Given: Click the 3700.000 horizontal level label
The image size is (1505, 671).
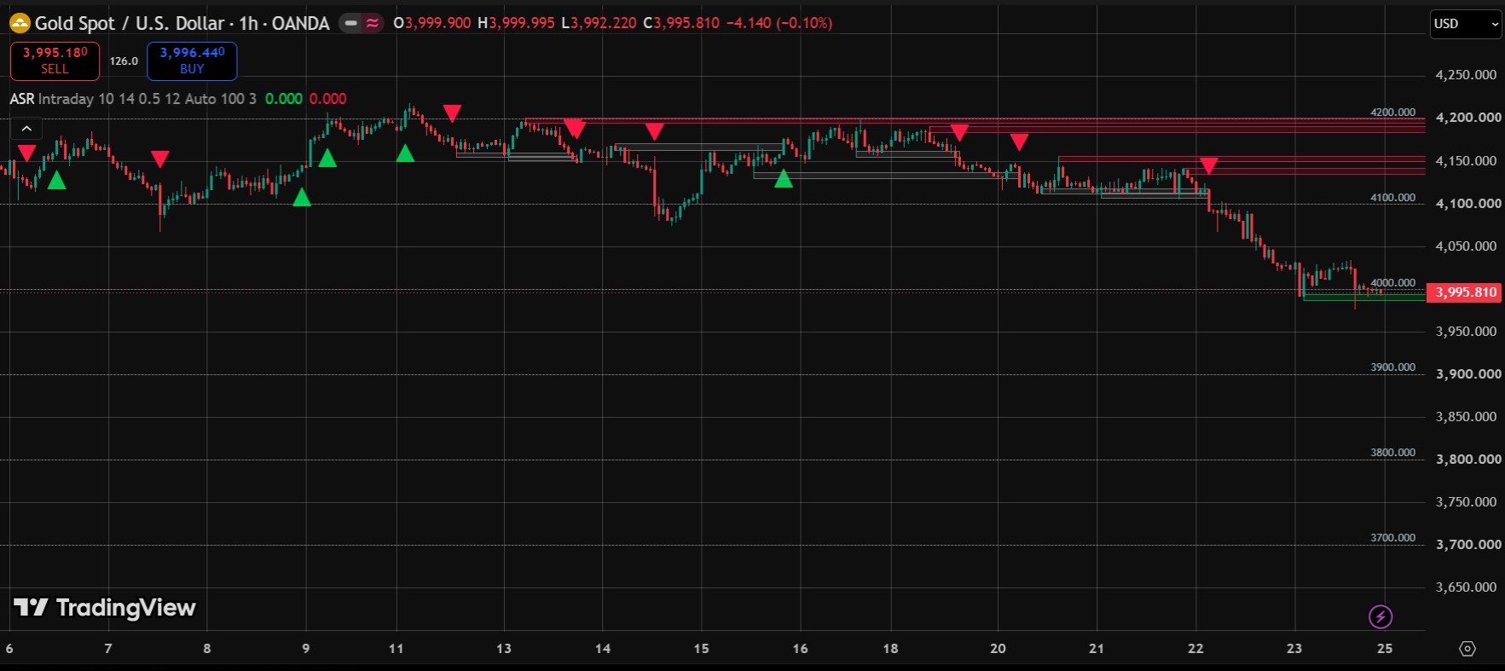Looking at the screenshot, I should [1392, 538].
